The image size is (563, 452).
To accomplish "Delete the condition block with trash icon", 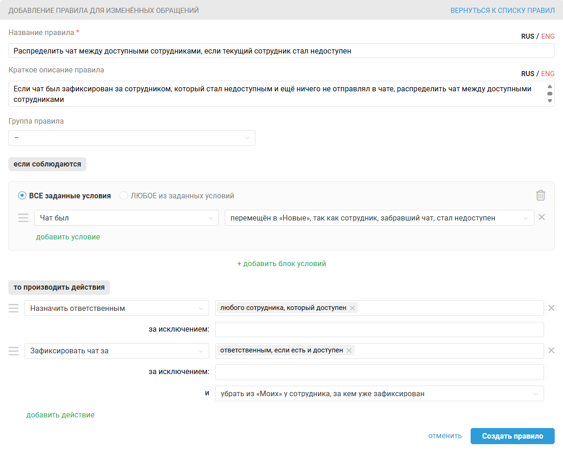I will [x=540, y=196].
